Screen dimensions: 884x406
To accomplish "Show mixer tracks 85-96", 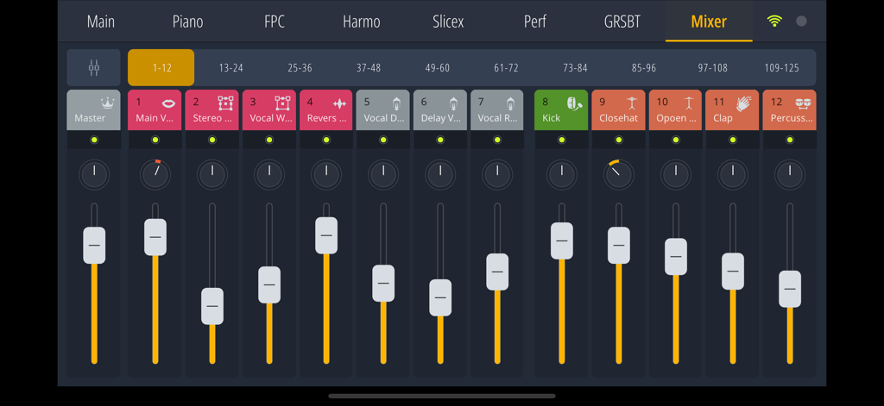I will 644,67.
